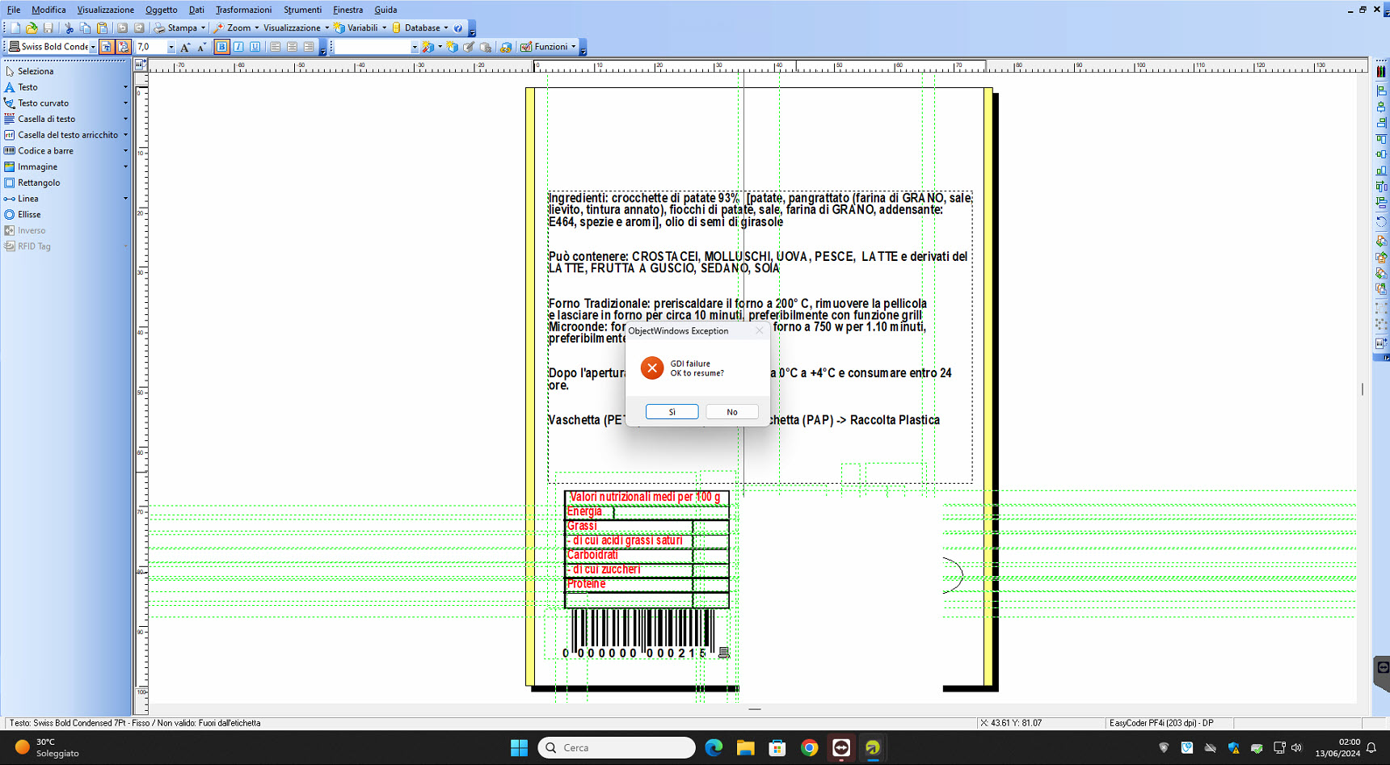Open the font size dropdown
Screen dimensions: 1390x765
pyautogui.click(x=171, y=47)
